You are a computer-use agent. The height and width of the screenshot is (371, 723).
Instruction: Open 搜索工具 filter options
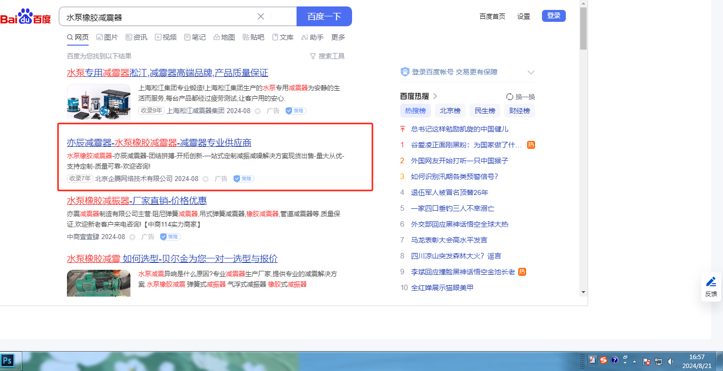pyautogui.click(x=327, y=56)
